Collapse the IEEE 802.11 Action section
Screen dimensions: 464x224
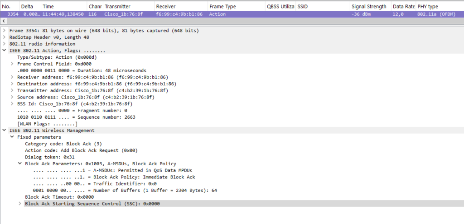(4, 51)
